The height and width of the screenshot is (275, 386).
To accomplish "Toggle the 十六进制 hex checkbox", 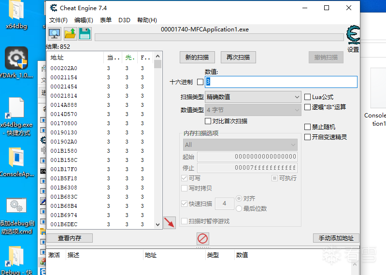I will point(200,82).
